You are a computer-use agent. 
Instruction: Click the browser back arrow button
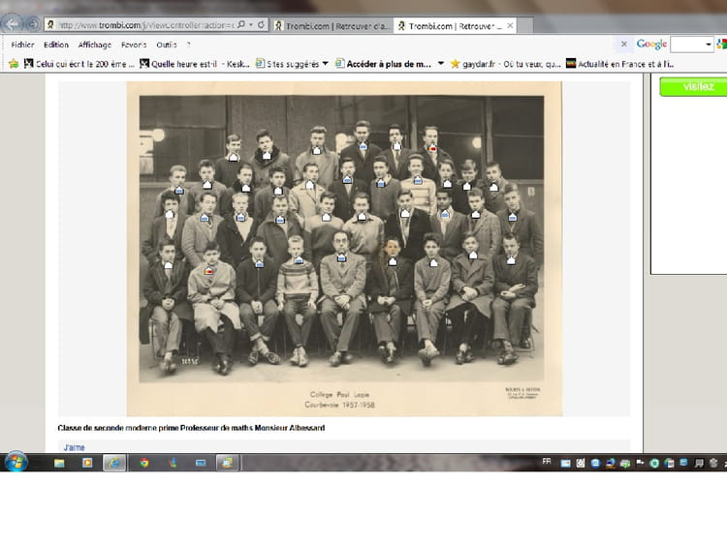13,24
